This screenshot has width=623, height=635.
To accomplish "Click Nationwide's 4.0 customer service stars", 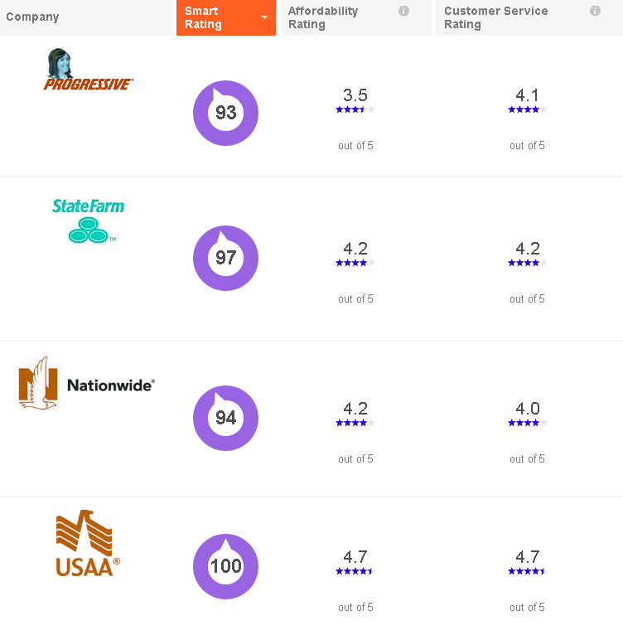I will (x=527, y=423).
